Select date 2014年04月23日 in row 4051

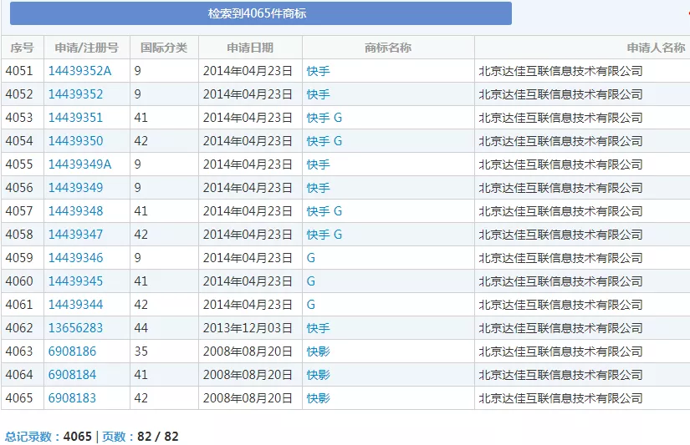(248, 71)
